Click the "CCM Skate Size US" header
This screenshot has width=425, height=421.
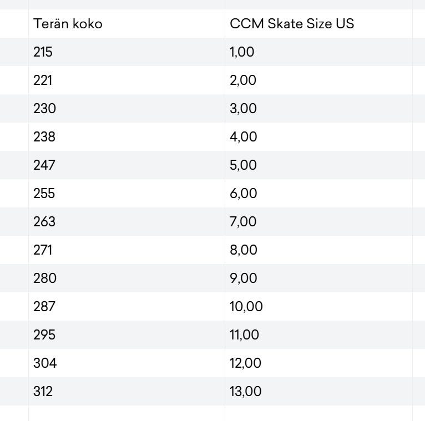coord(292,24)
